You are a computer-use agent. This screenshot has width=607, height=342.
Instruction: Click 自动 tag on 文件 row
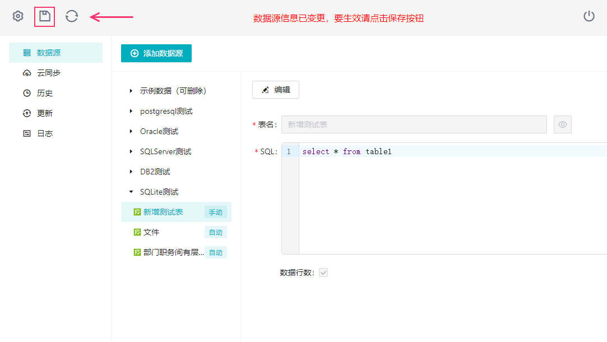pyautogui.click(x=216, y=232)
